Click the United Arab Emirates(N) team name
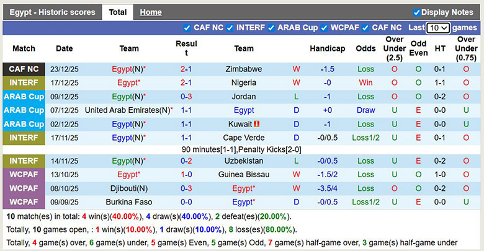The image size is (484, 251). pyautogui.click(x=128, y=110)
